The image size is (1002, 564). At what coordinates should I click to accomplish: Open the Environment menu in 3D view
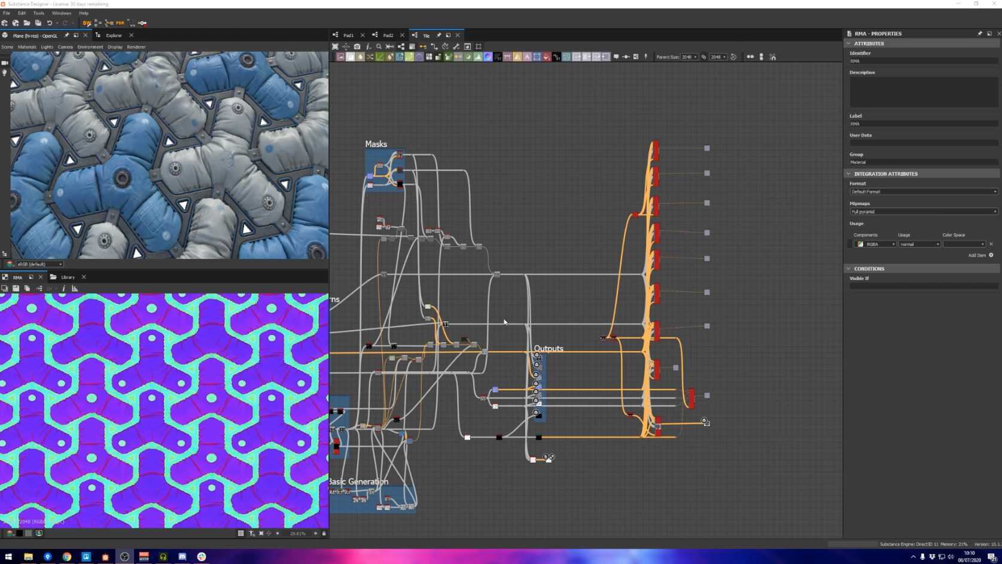pos(90,47)
